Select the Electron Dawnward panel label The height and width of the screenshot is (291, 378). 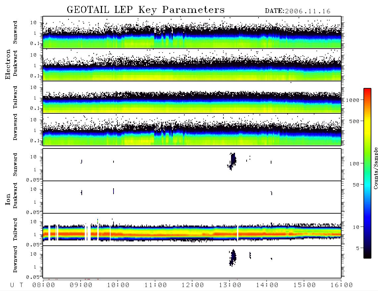(x=15, y=127)
